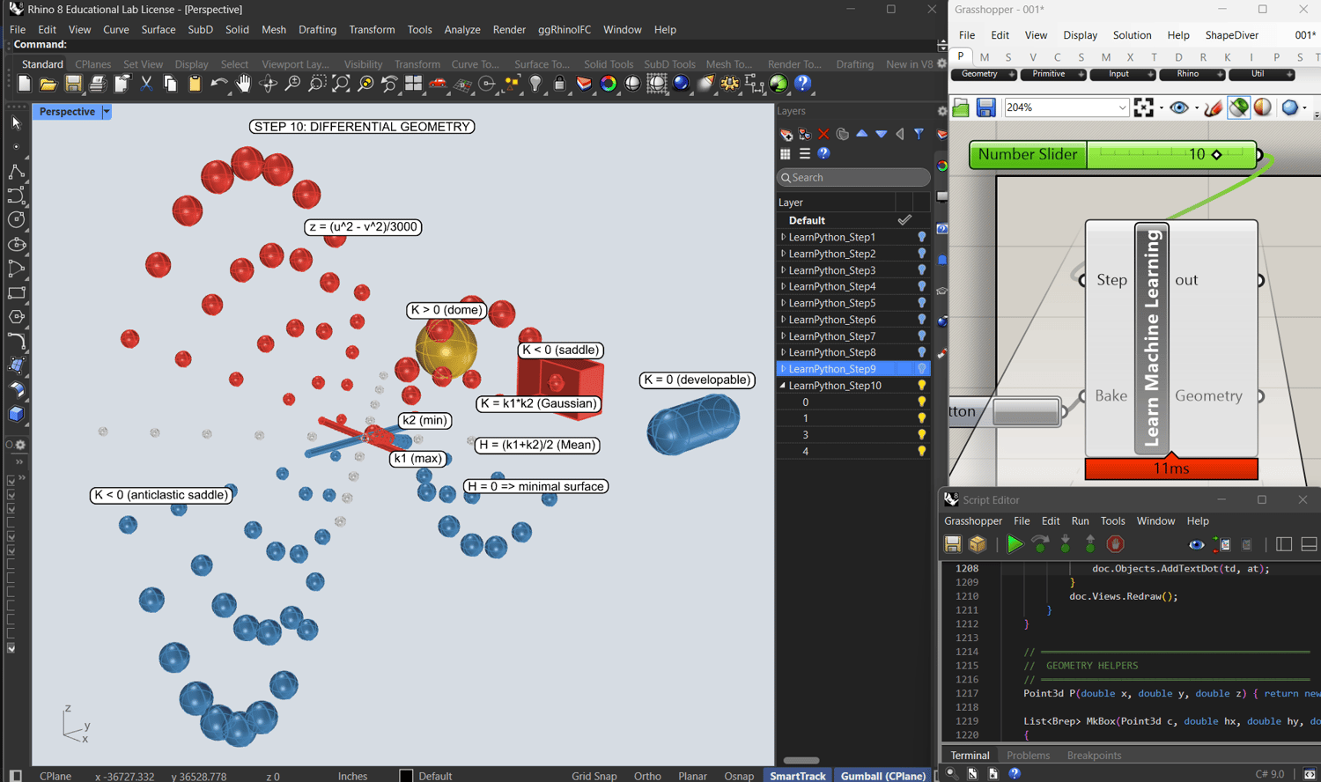Select the Box solid tool in left sidebar
Viewport: 1321px width, 782px height.
(x=16, y=414)
